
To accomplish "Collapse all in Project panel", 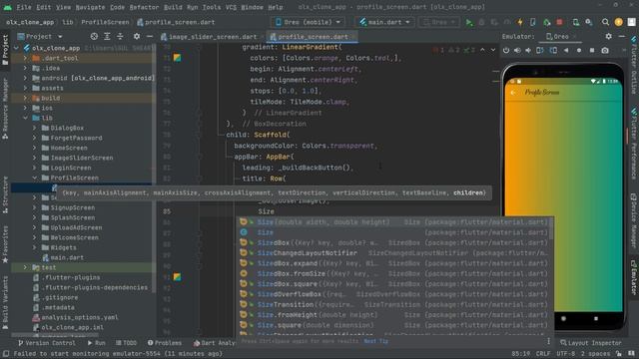I will click(120, 36).
